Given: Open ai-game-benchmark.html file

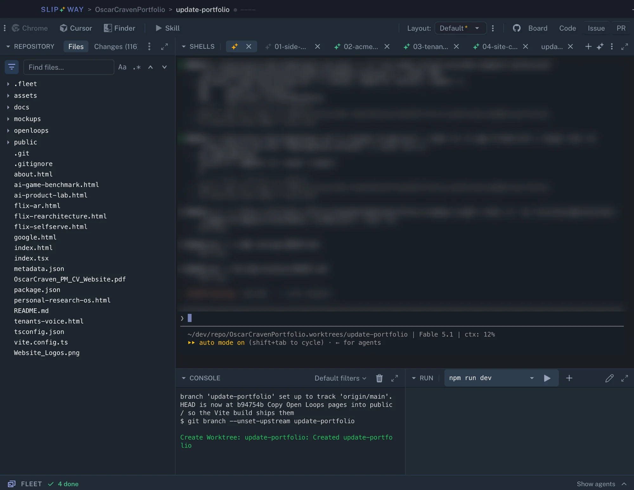Looking at the screenshot, I should (x=56, y=185).
